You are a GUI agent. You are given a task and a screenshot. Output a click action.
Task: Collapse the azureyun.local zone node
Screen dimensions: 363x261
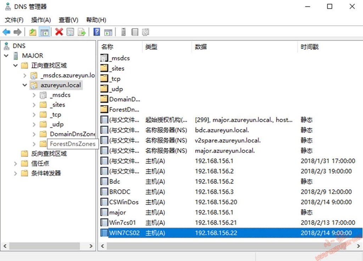[x=25, y=85]
